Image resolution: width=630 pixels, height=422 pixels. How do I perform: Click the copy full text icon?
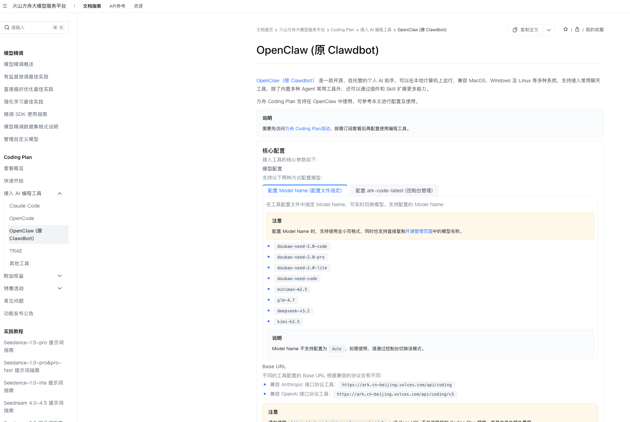pyautogui.click(x=515, y=30)
